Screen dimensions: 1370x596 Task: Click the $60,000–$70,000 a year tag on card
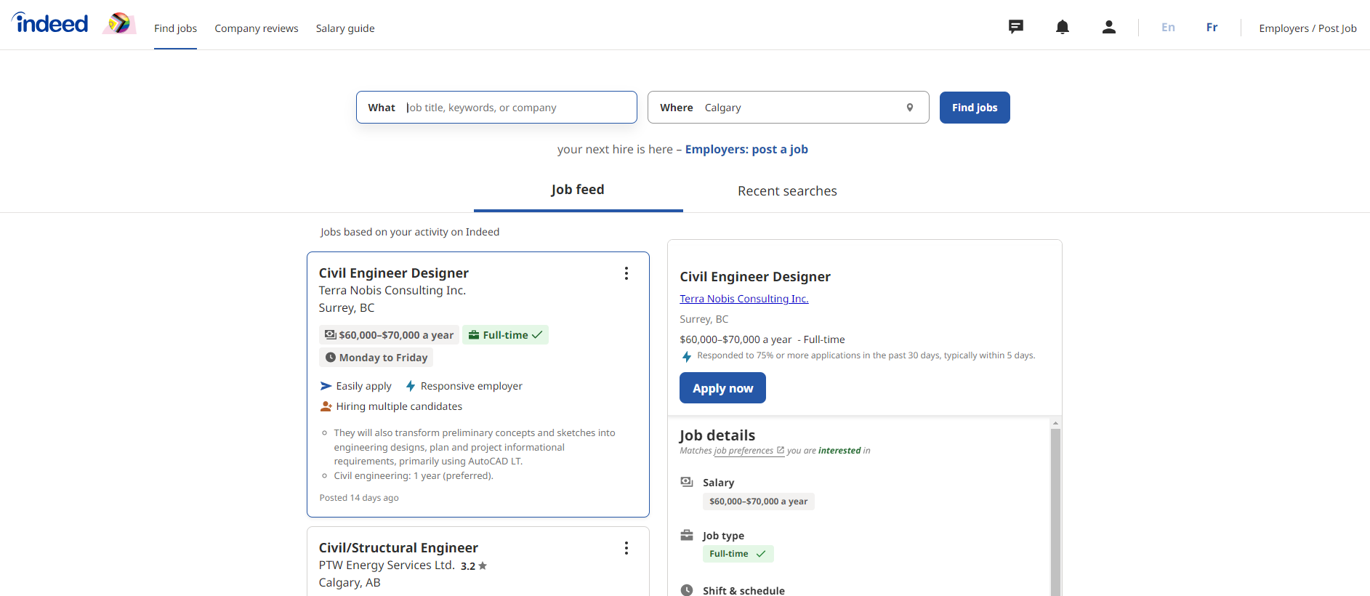(389, 335)
